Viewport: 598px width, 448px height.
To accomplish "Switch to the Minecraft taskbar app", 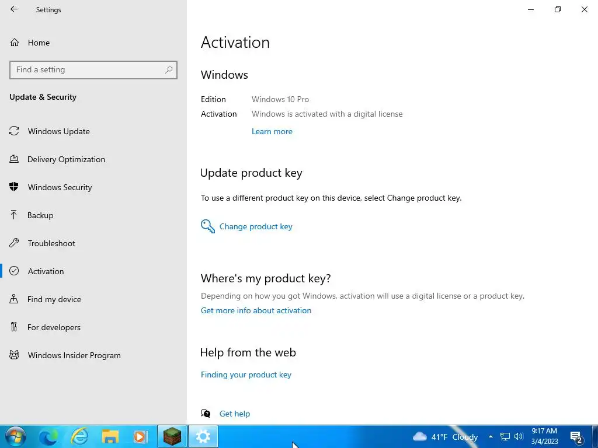I will 172,436.
